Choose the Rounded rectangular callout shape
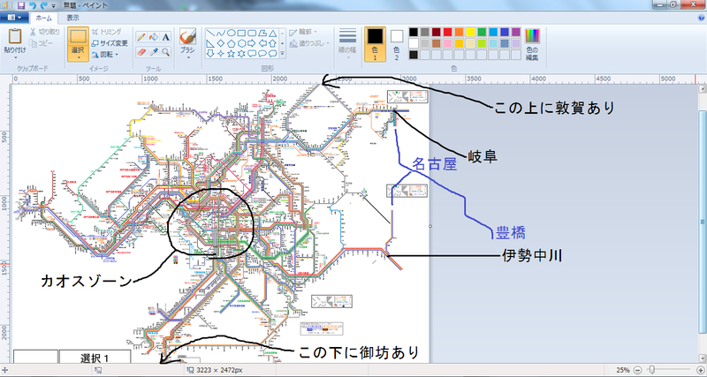Screen dimensions: 707x377 pos(252,54)
